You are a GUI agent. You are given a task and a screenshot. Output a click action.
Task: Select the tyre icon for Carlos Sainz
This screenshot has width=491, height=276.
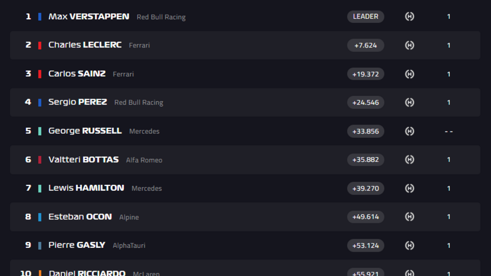(409, 74)
